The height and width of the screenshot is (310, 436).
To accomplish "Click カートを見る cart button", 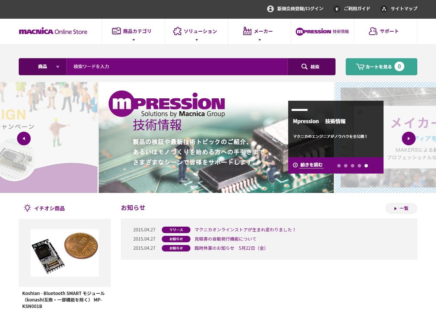I will coord(381,67).
